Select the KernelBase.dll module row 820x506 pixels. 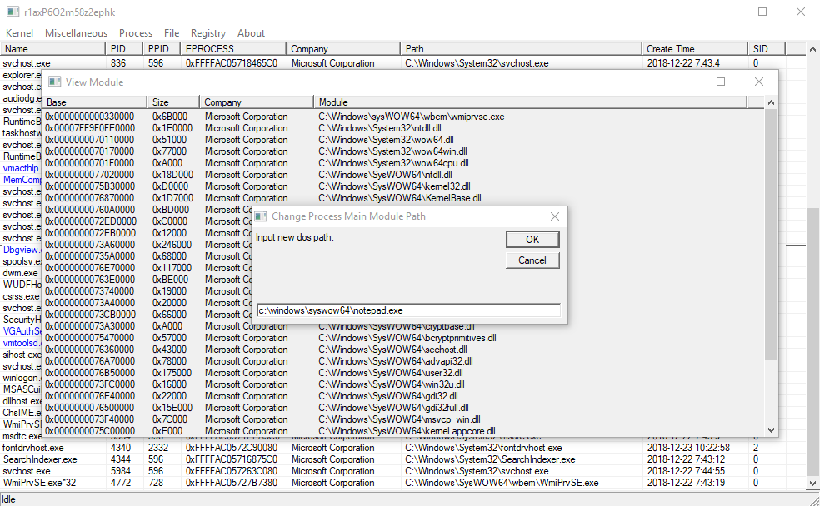tap(403, 198)
